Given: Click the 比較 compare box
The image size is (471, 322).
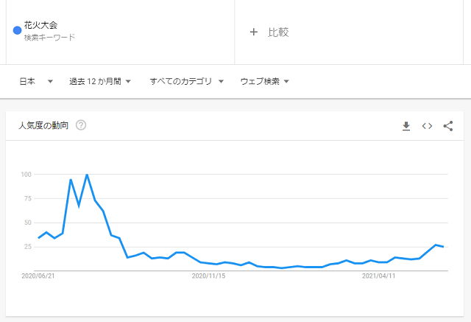Looking at the screenshot, I should (349, 32).
